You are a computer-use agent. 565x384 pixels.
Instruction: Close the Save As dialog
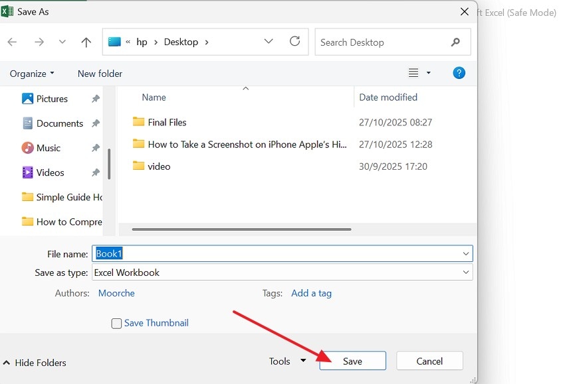(x=465, y=11)
